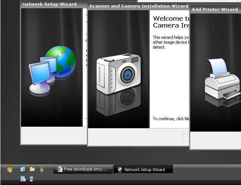Click the window-with-disc quick launch icon
This screenshot has height=185, width=241.
23,179
